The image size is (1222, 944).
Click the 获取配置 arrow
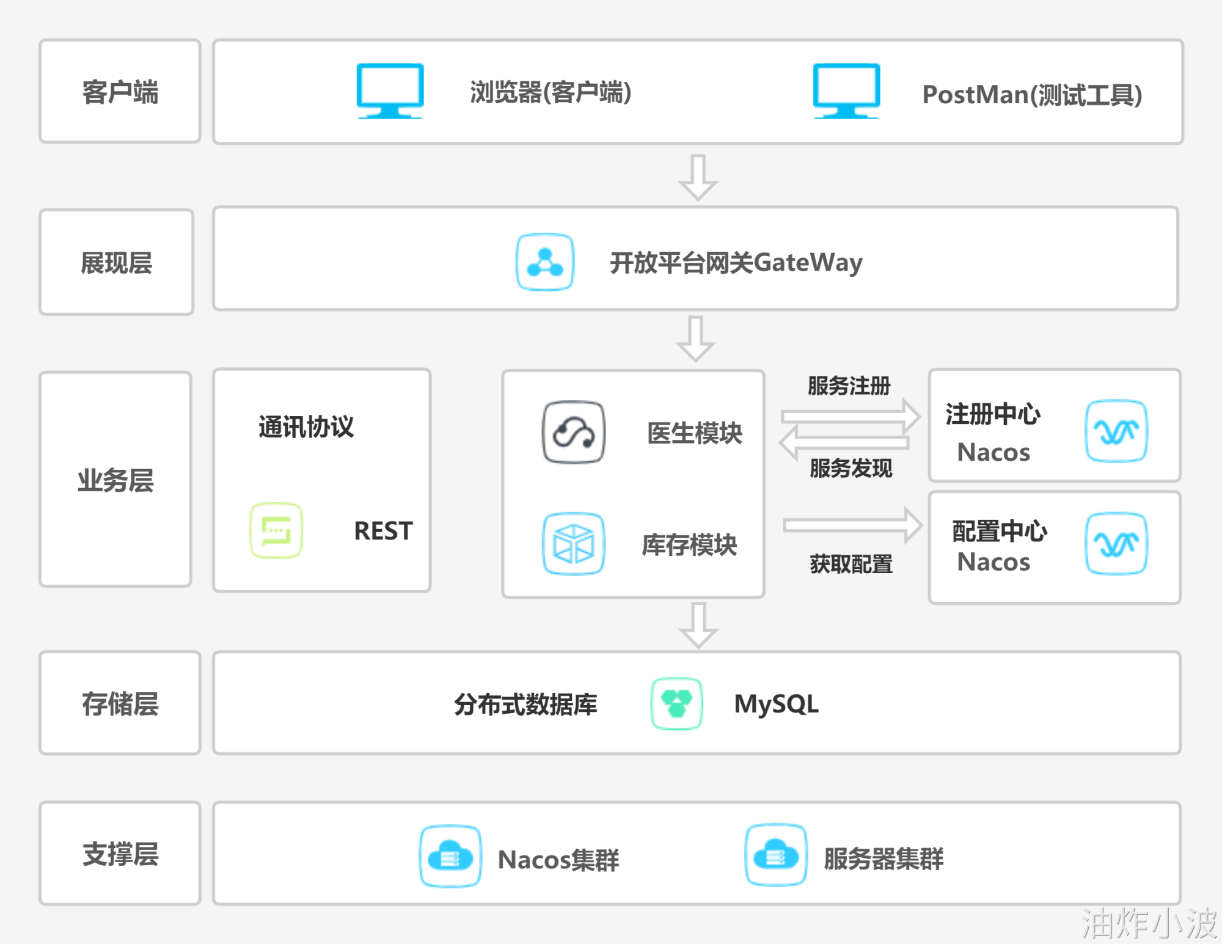[x=852, y=525]
